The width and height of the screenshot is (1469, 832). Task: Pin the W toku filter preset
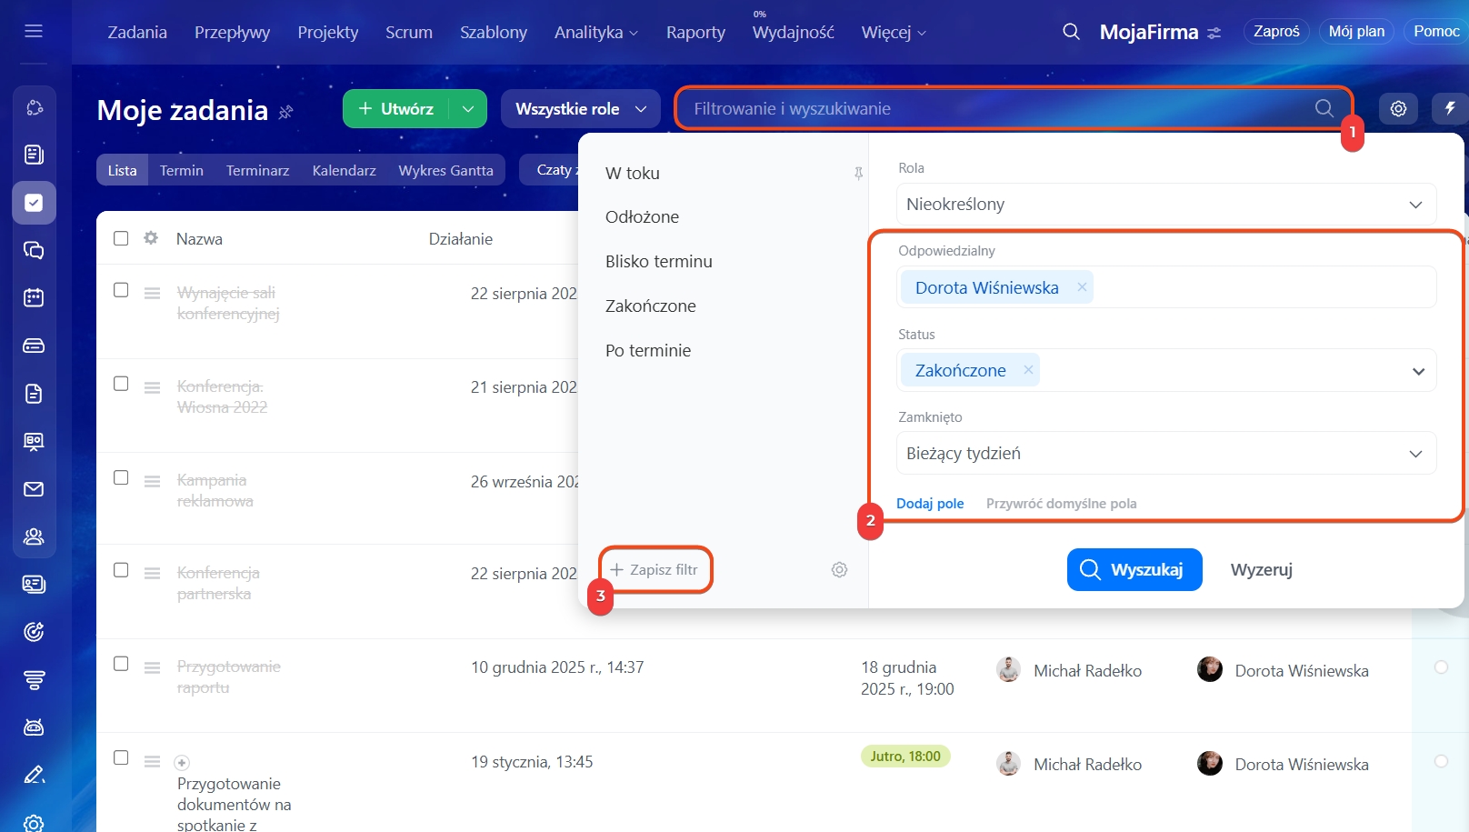pos(858,174)
